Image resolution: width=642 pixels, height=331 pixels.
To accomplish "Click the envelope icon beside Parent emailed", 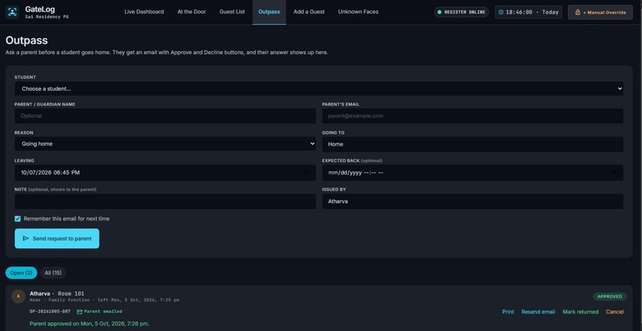I will [x=80, y=312].
